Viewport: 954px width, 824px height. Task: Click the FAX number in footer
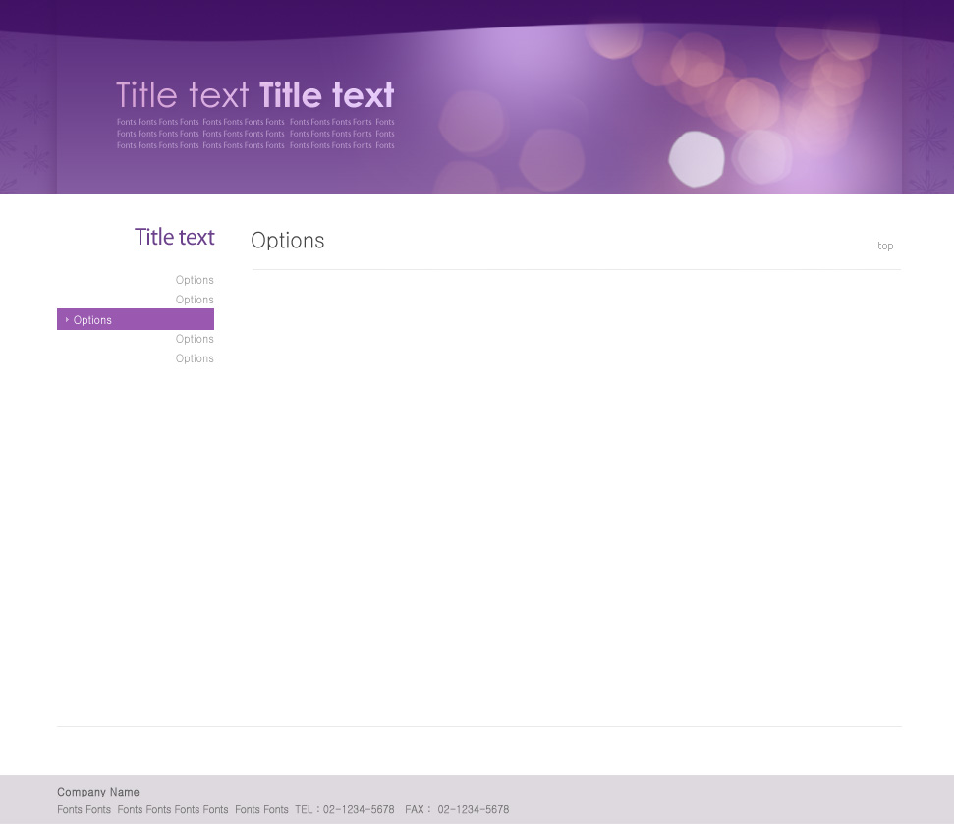(473, 810)
